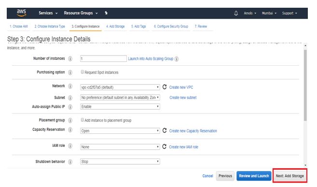The height and width of the screenshot is (187, 317).
Task: Open the Subnet preference dropdown
Action: (120, 98)
